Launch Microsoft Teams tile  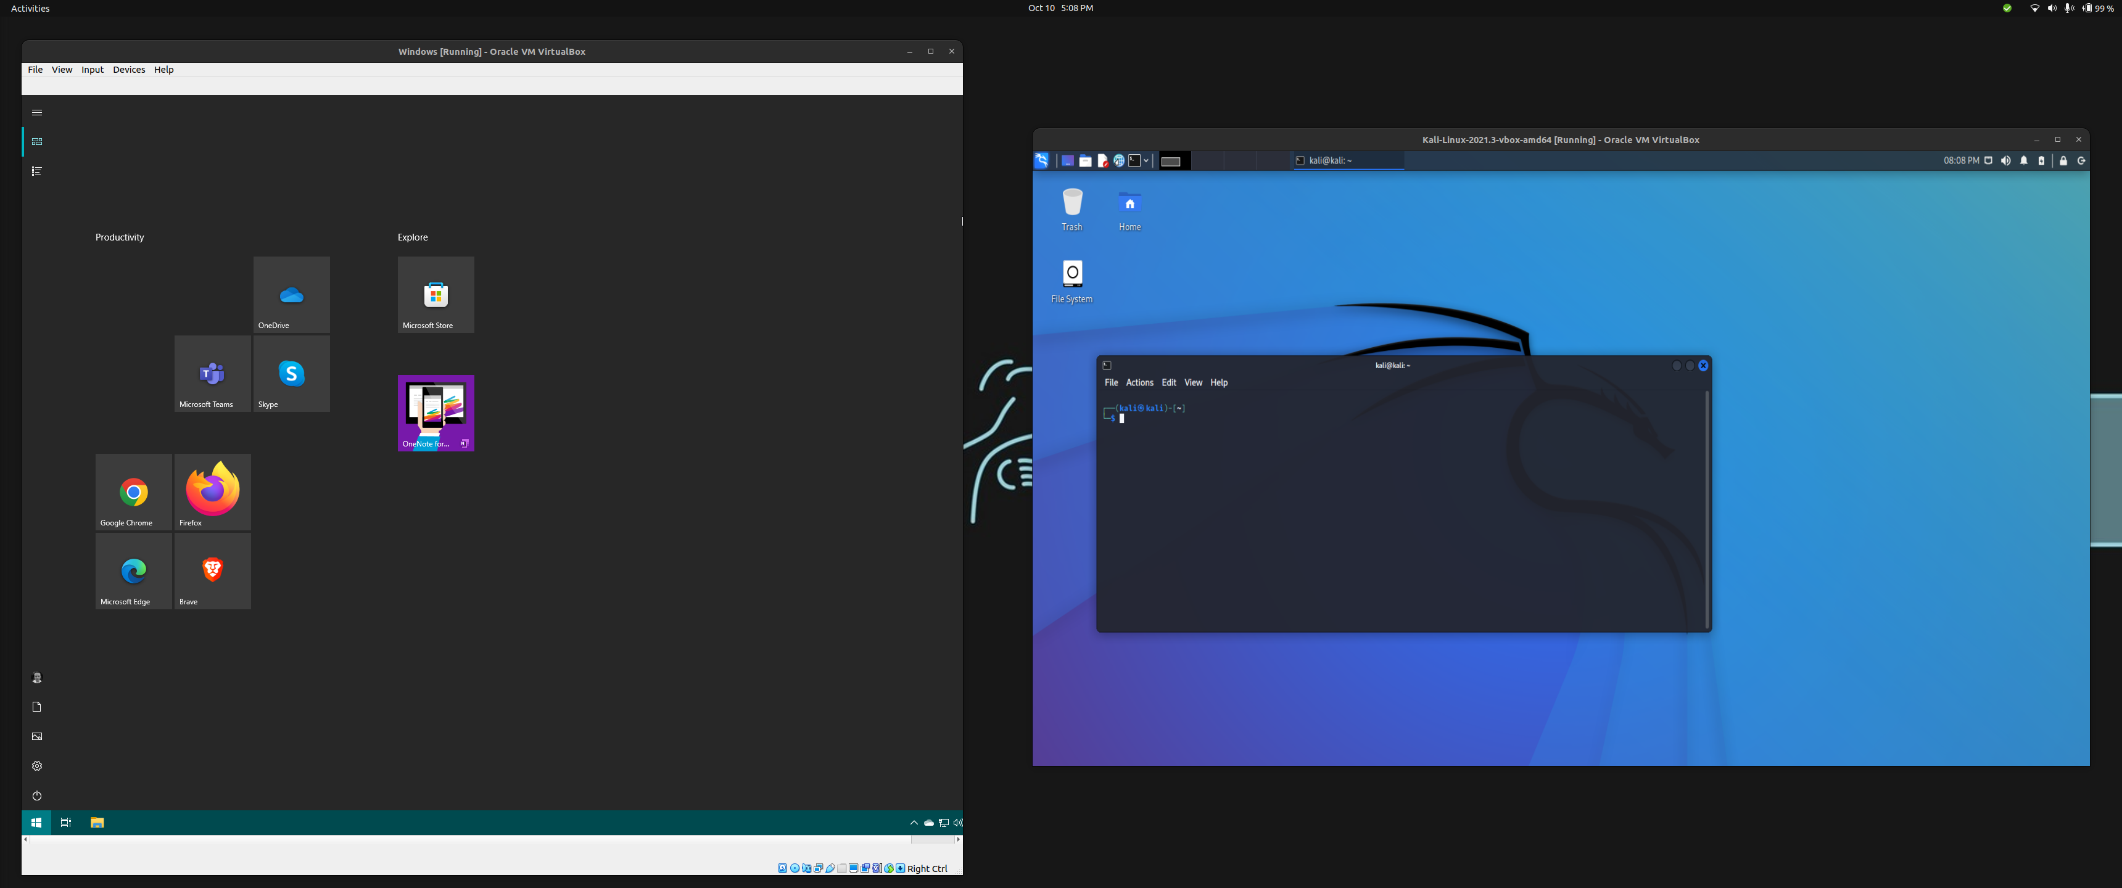213,374
